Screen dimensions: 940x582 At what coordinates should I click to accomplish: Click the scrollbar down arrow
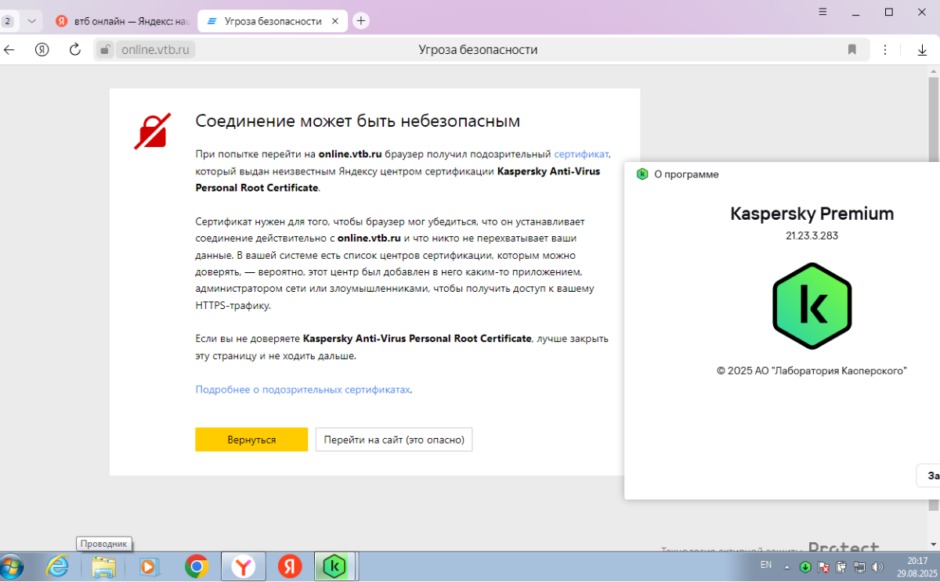935,546
